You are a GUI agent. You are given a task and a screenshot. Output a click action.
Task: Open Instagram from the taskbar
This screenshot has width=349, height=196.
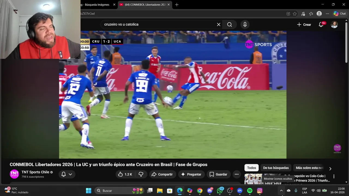click(x=260, y=191)
